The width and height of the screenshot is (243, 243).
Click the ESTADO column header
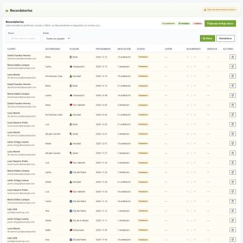[141, 49]
